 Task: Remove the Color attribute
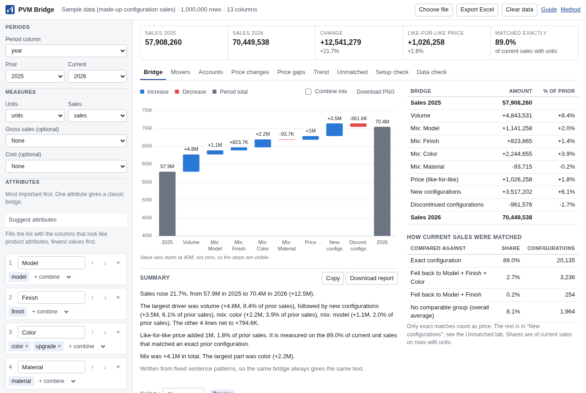click(x=118, y=332)
